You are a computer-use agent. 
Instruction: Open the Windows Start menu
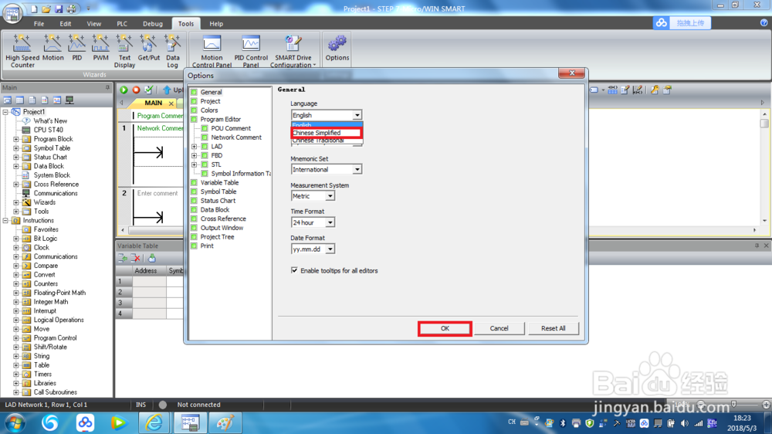pos(15,423)
